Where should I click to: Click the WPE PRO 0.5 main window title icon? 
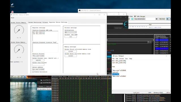click(79, 10)
